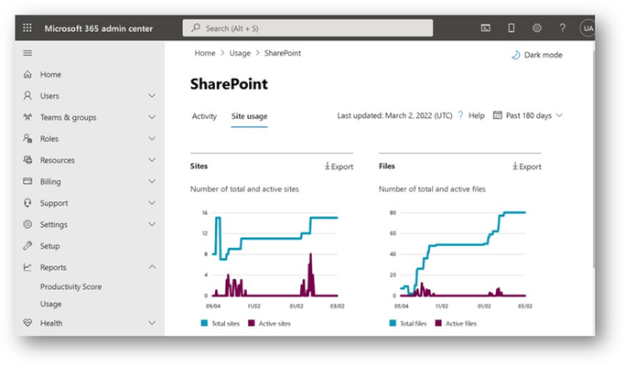Click download arrow icon for Files export
This screenshot has width=625, height=366.
pyautogui.click(x=515, y=167)
